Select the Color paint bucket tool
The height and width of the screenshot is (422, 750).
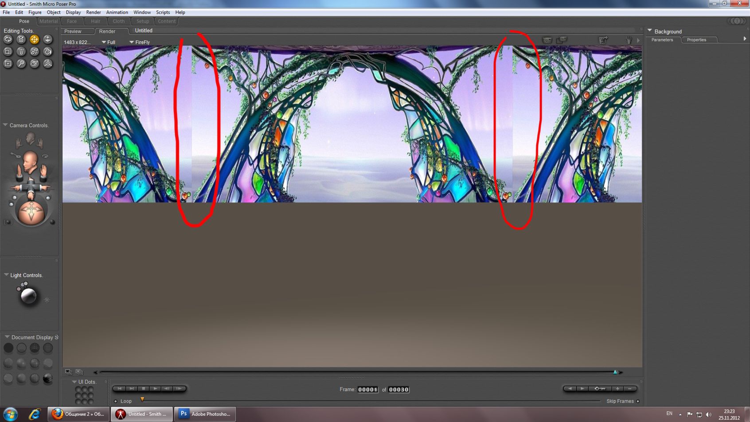coord(47,51)
